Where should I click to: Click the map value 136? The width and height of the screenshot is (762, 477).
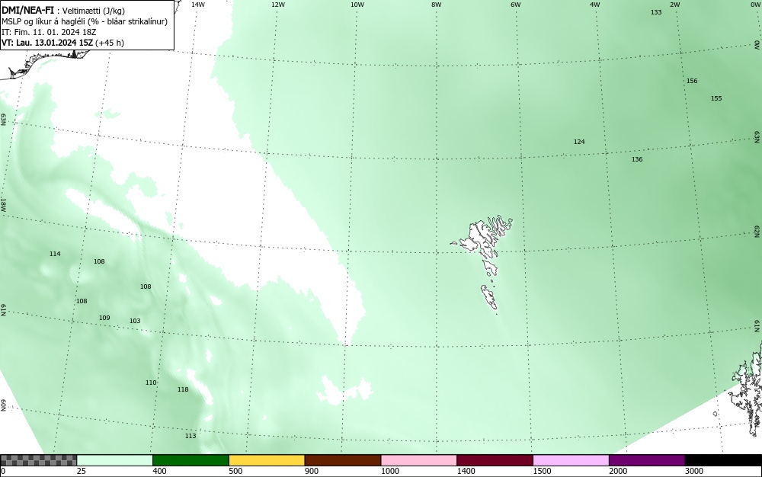coord(637,159)
